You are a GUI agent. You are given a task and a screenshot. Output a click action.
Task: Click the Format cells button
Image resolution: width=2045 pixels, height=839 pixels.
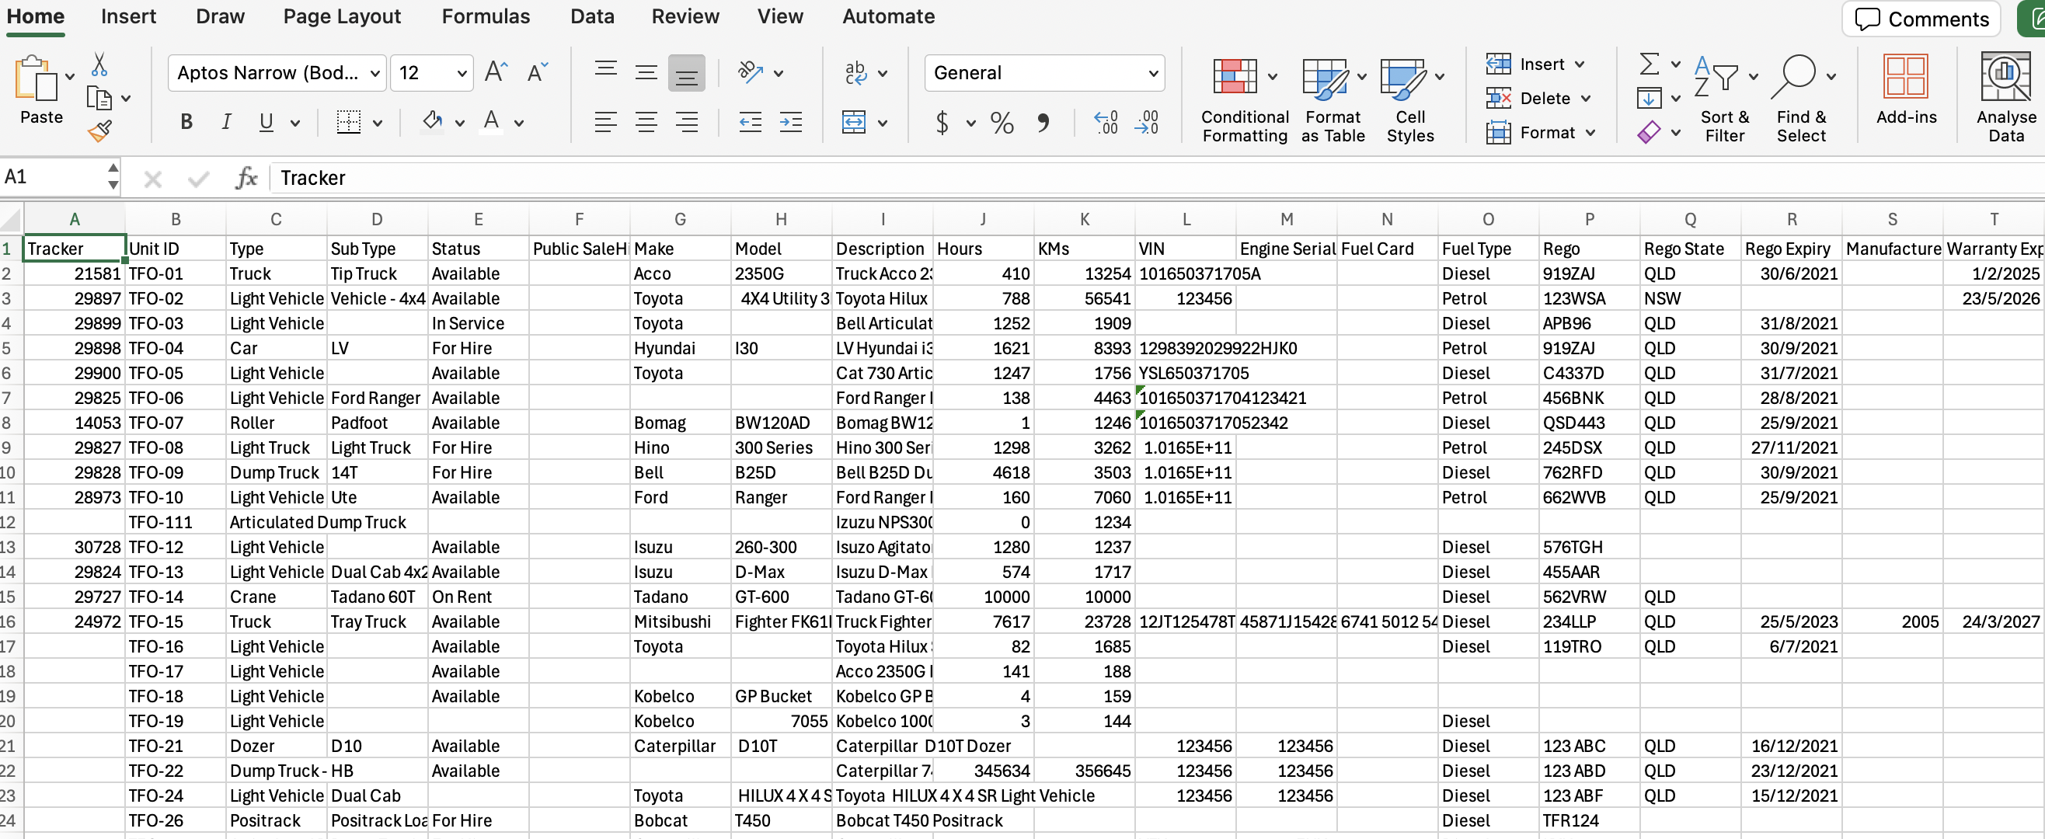point(1531,132)
